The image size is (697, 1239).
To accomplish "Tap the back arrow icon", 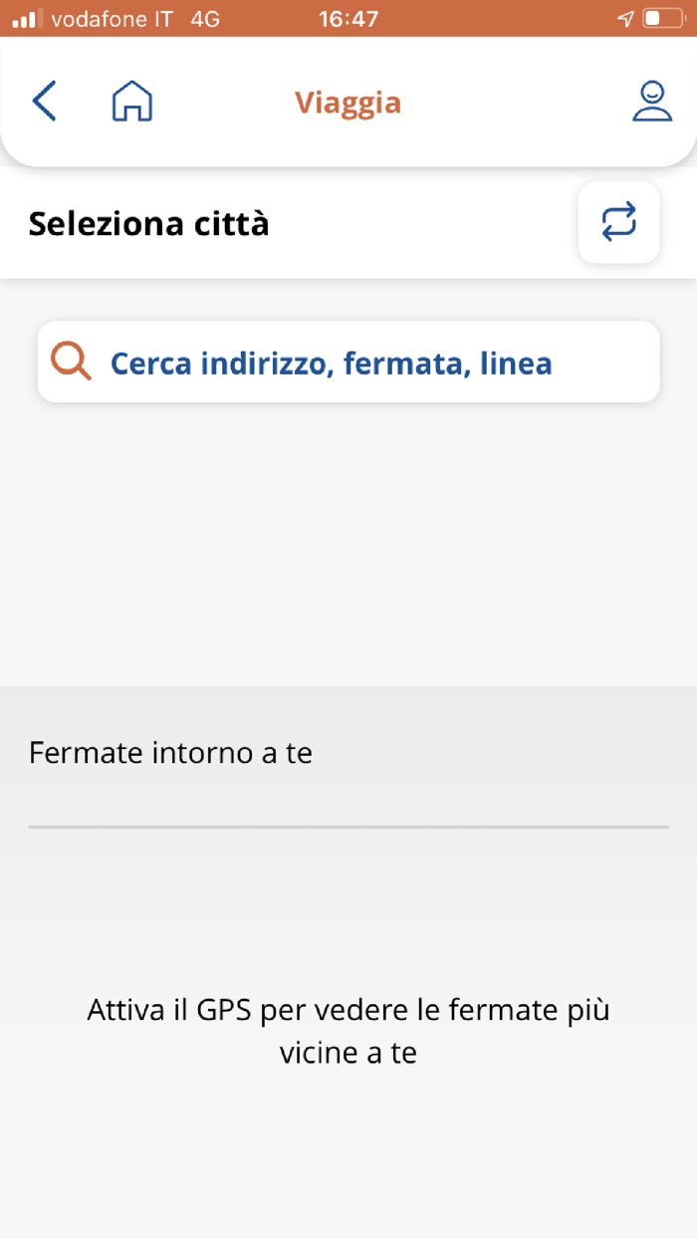I will click(45, 102).
